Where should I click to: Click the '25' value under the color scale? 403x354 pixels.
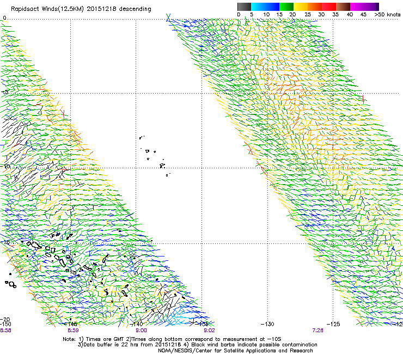pos(308,15)
